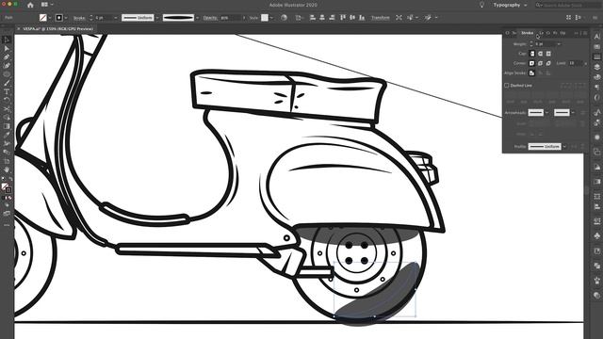
Task: Click the miter Limit value field
Action: point(576,63)
